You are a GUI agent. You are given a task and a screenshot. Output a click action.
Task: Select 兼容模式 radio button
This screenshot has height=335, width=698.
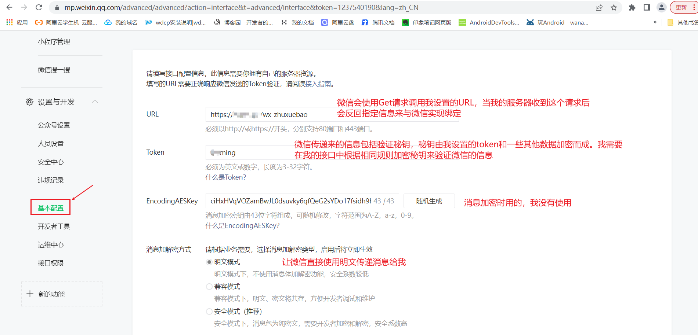click(209, 286)
